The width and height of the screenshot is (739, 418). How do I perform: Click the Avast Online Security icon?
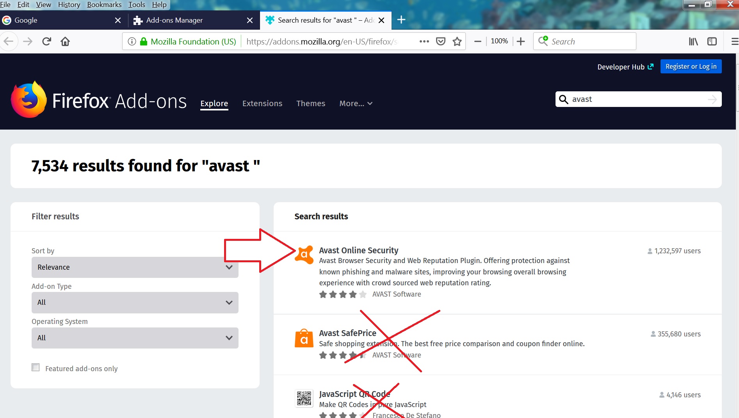tap(304, 255)
